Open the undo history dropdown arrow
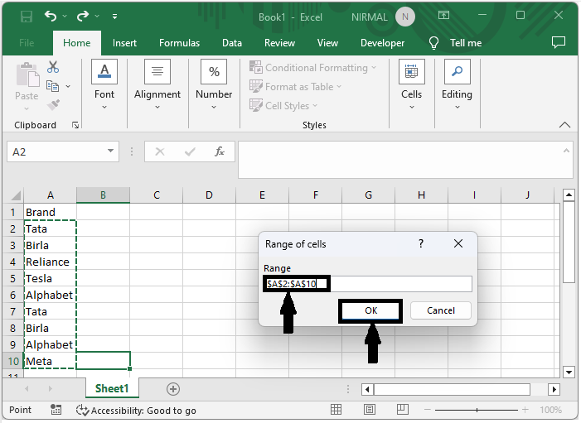581x423 pixels. coord(65,16)
